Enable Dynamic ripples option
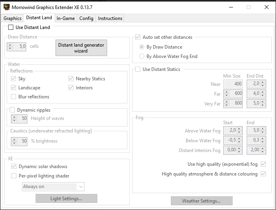 (13, 110)
